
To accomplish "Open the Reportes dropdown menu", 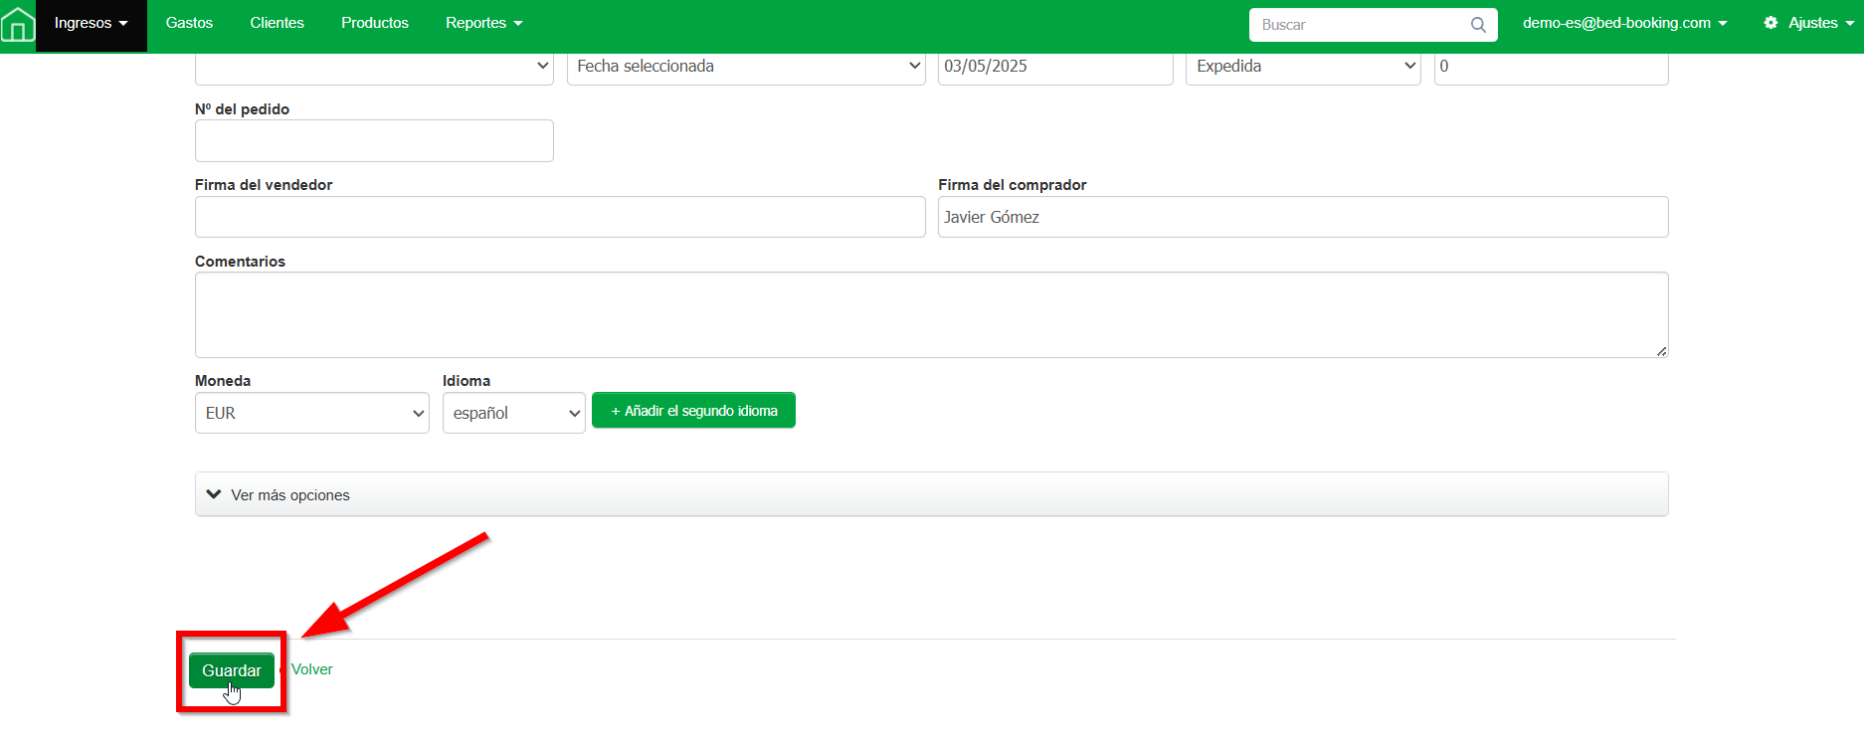I will click(x=483, y=23).
